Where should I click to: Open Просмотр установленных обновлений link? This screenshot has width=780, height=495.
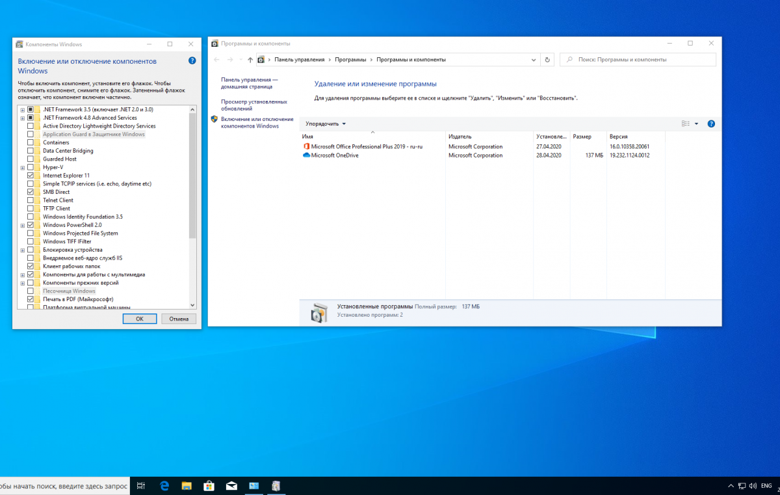[x=253, y=105]
